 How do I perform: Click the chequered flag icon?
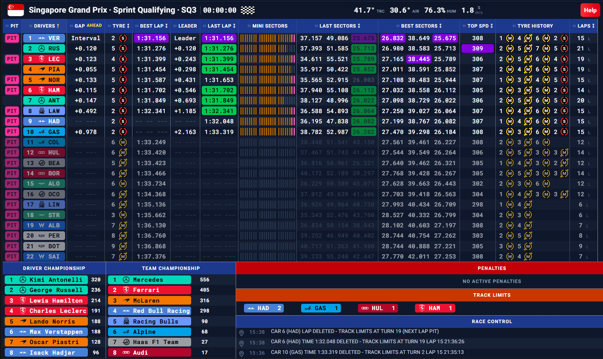(x=248, y=10)
